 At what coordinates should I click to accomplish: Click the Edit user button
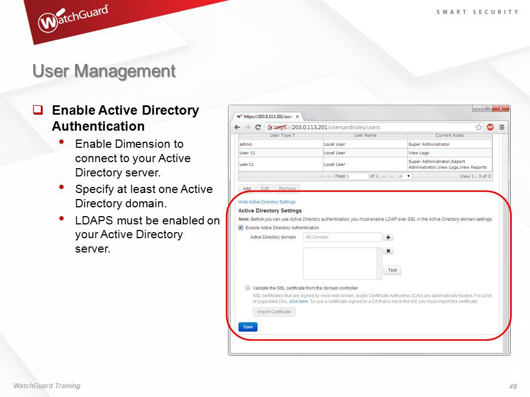click(x=264, y=189)
